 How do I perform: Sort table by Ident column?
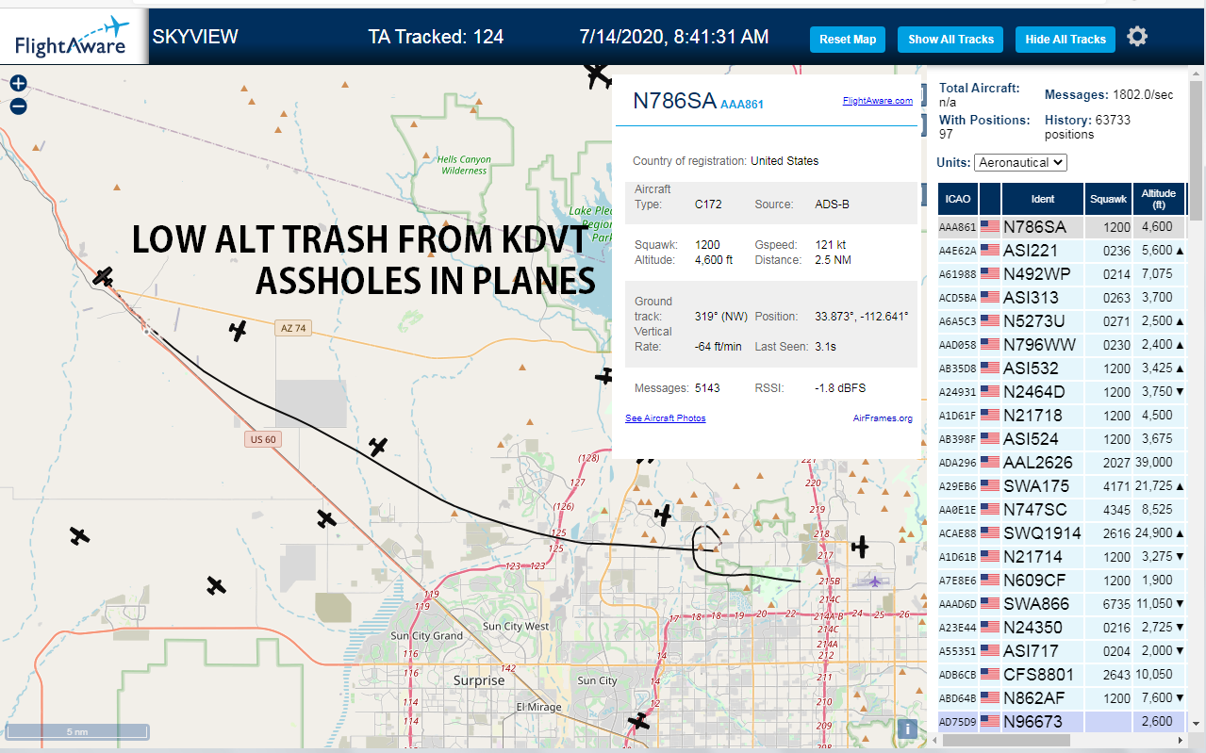pyautogui.click(x=1043, y=199)
